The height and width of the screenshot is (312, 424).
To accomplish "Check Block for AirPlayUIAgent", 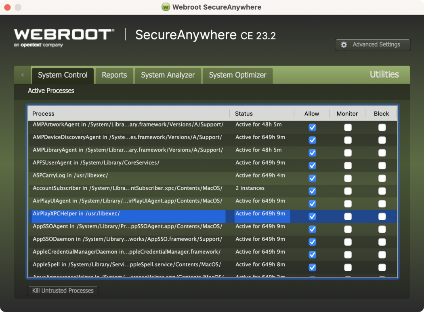I will click(382, 204).
